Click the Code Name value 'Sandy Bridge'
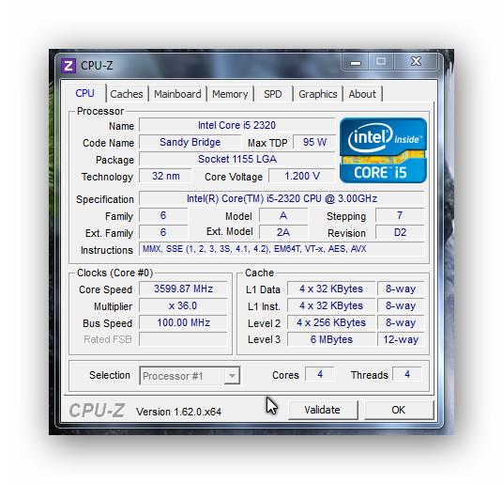 coord(190,142)
